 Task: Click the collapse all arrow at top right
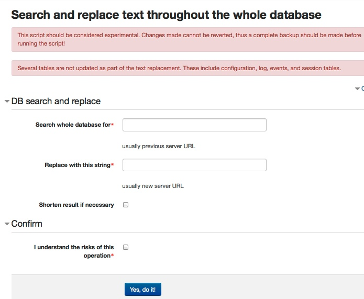(358, 89)
